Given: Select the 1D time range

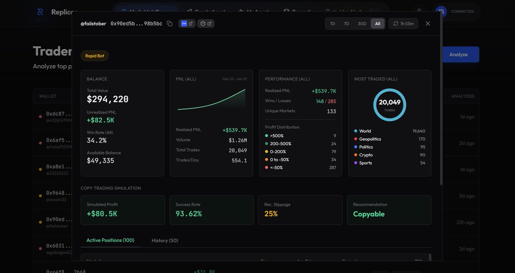Looking at the screenshot, I should [x=332, y=24].
